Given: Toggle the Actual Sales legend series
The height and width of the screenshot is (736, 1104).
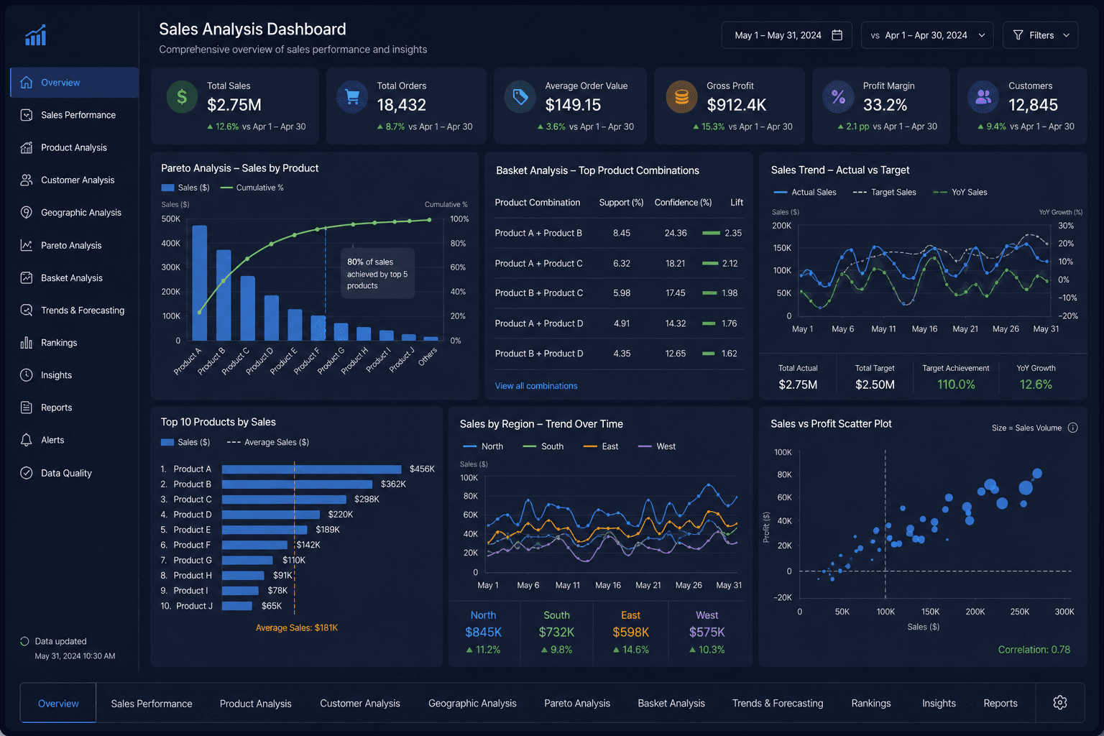Looking at the screenshot, I should 805,192.
